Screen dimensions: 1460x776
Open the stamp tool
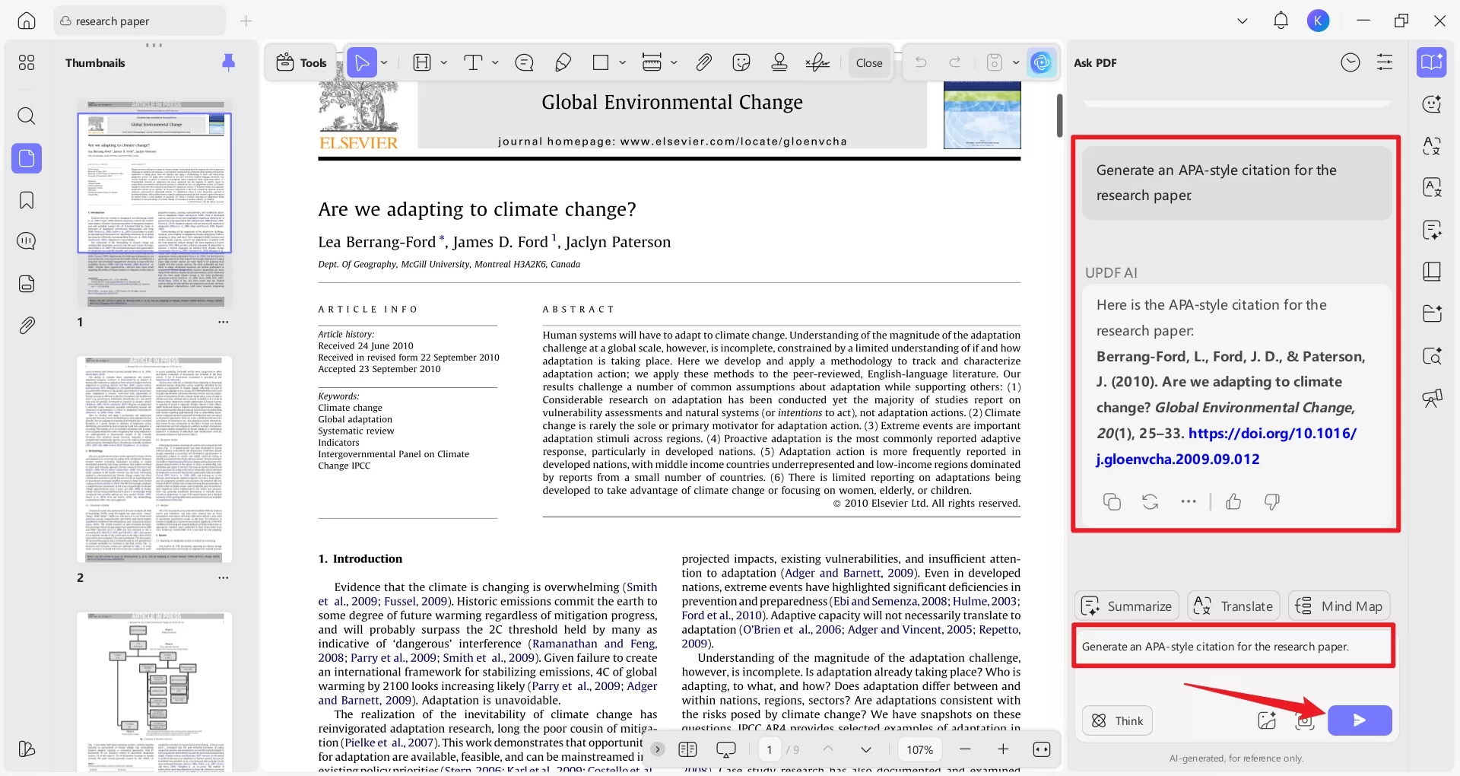[779, 62]
